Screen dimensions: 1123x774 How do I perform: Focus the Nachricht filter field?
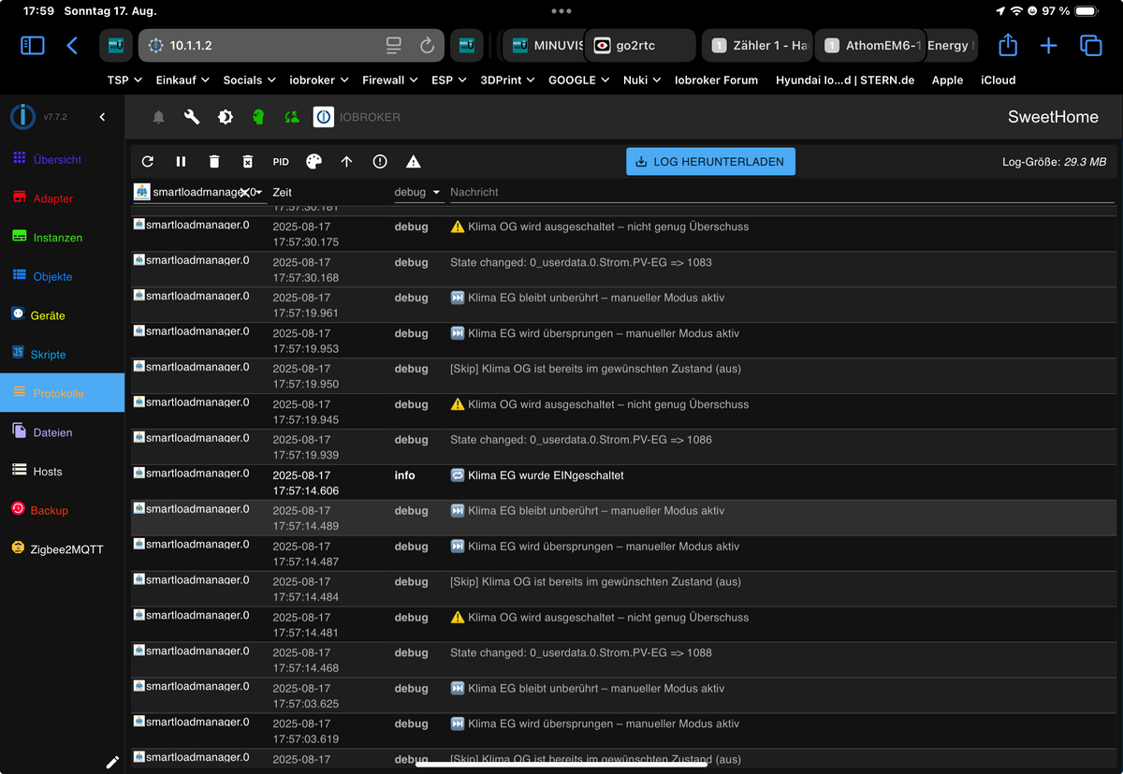(x=781, y=192)
